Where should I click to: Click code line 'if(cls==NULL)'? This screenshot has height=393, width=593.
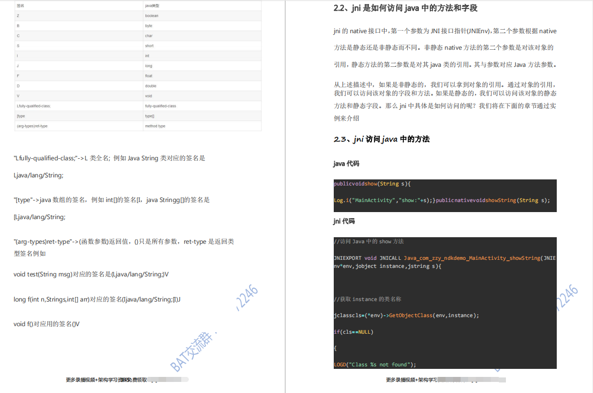point(353,332)
